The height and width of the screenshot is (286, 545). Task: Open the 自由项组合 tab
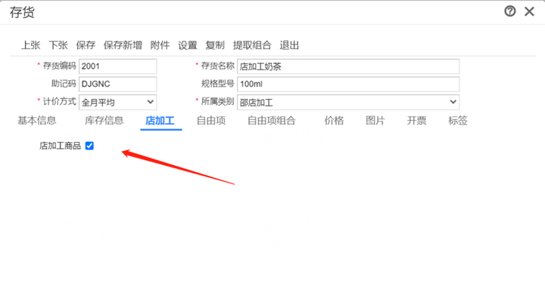click(272, 121)
